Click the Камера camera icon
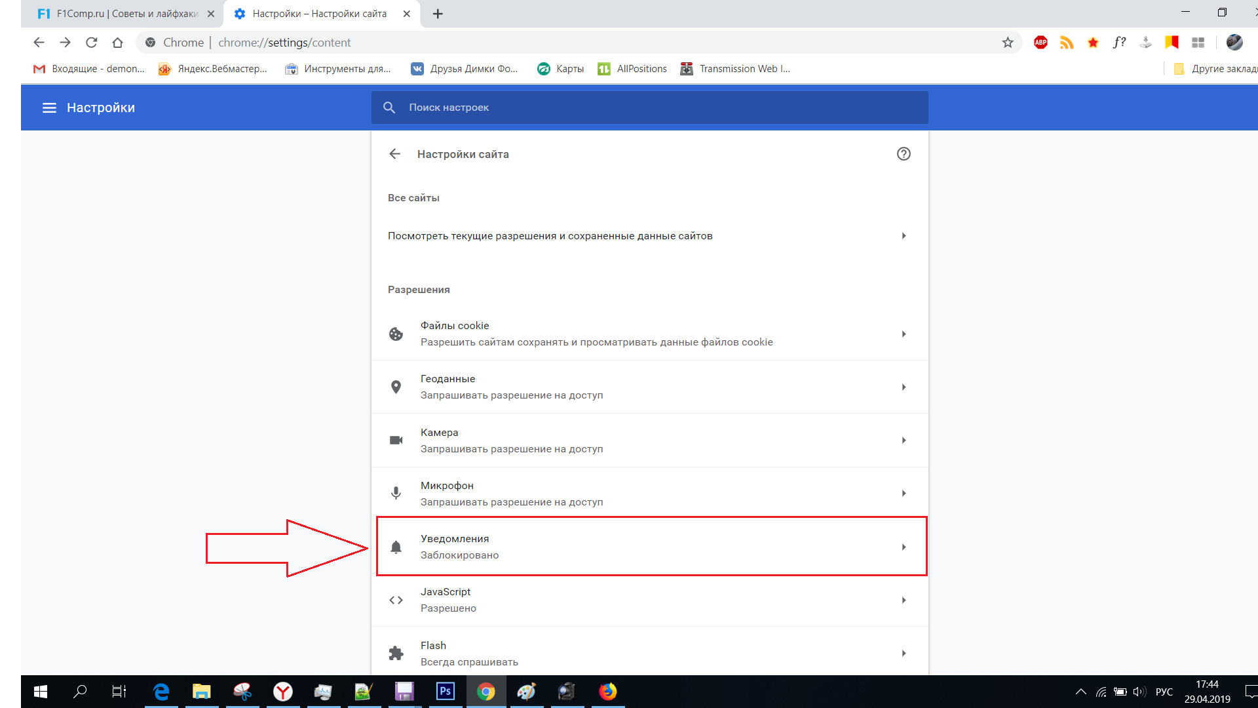1258x708 pixels. click(x=396, y=440)
